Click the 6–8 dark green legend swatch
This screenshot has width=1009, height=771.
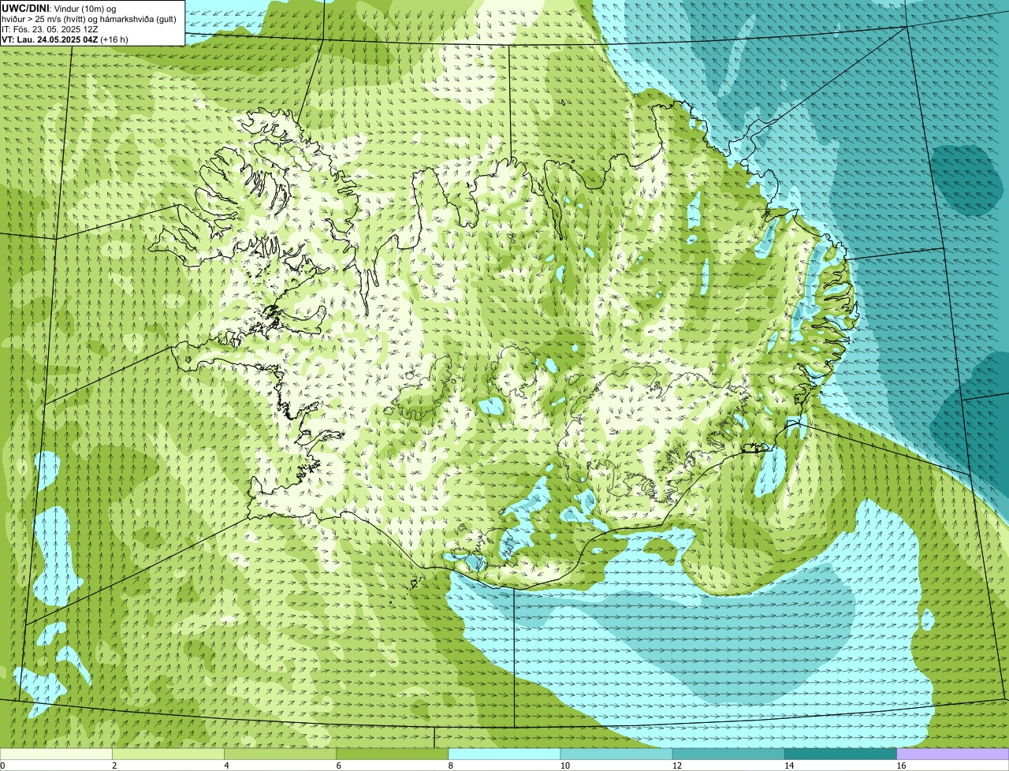[x=393, y=754]
